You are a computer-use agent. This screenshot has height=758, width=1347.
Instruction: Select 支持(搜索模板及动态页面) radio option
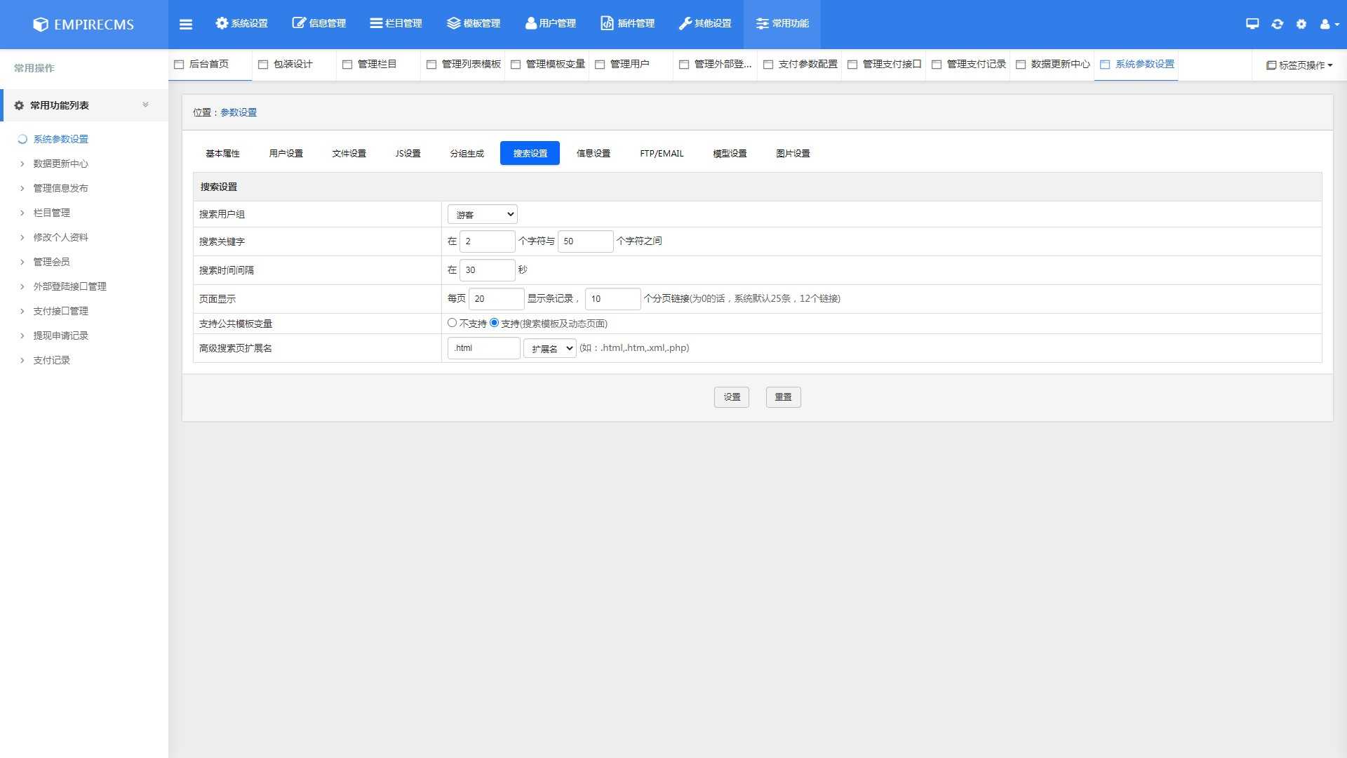click(494, 323)
